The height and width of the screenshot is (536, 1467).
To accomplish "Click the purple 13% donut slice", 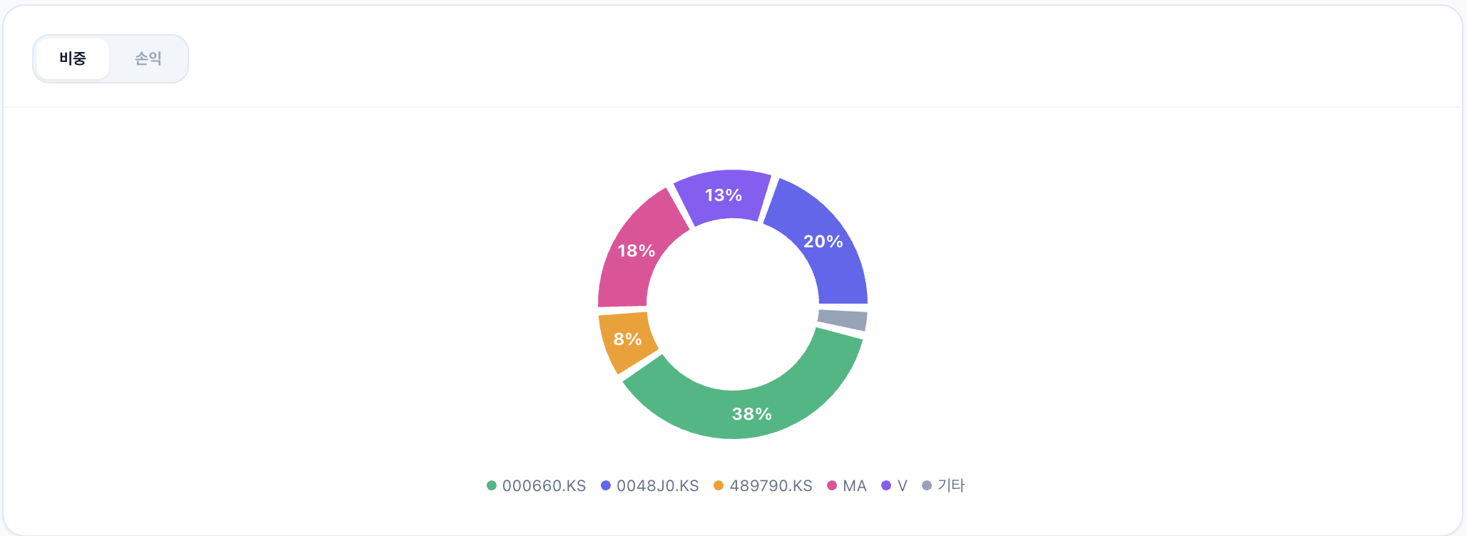I will click(724, 195).
